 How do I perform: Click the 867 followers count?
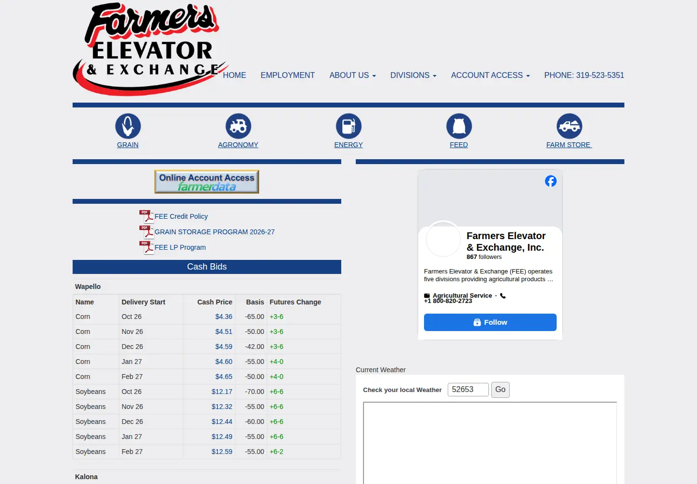[x=484, y=257]
